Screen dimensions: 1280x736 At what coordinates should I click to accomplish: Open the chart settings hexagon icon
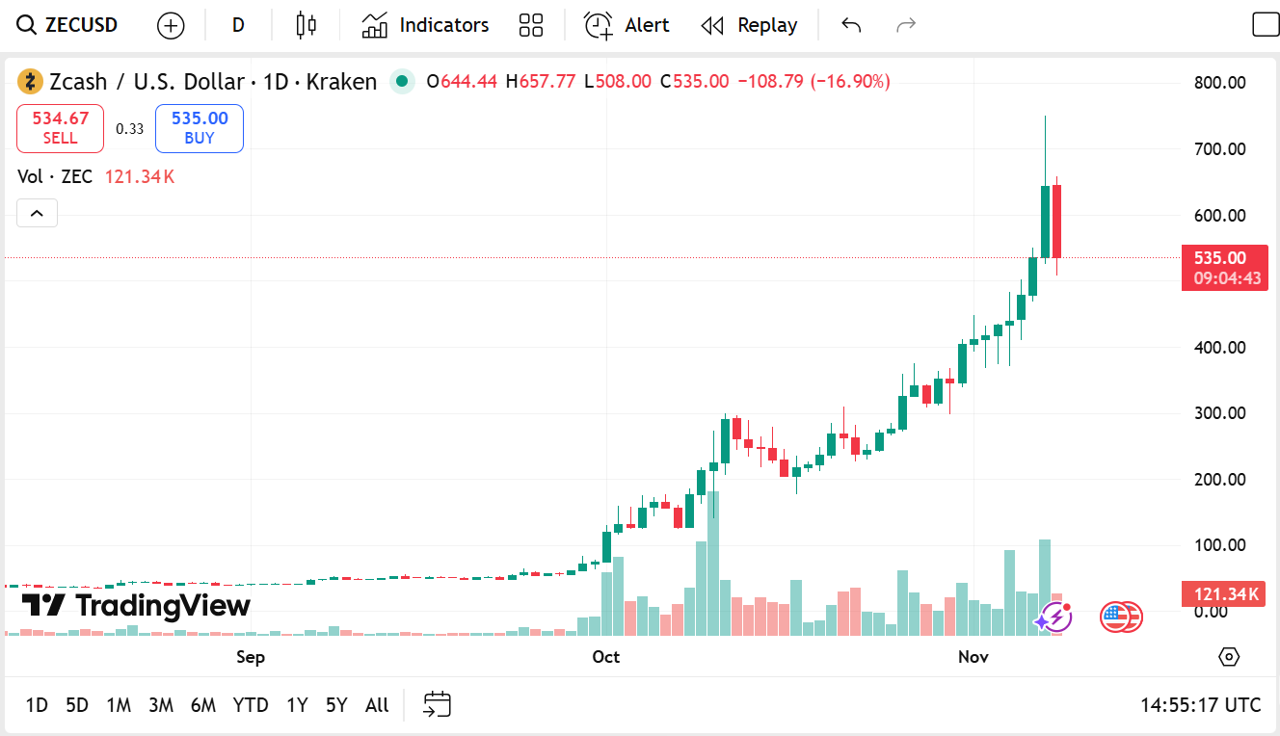1229,657
